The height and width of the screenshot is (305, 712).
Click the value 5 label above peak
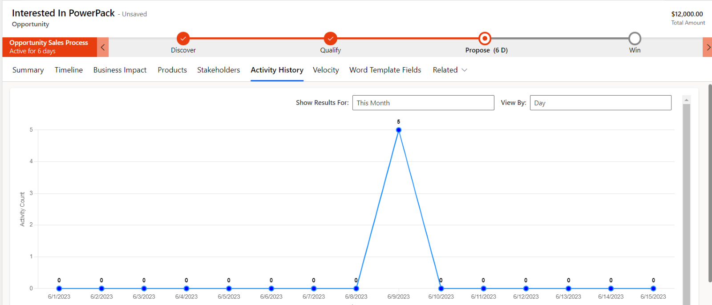[399, 122]
